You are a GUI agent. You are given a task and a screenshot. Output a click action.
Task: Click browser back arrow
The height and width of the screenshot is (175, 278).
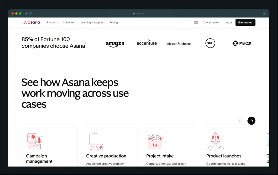(26, 13)
